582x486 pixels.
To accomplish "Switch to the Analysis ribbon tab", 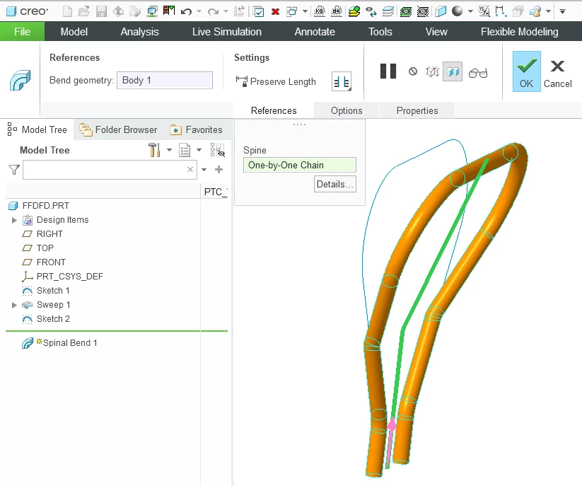I will [139, 32].
